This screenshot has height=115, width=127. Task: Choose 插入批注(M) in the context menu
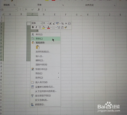pyautogui.click(x=46, y=82)
